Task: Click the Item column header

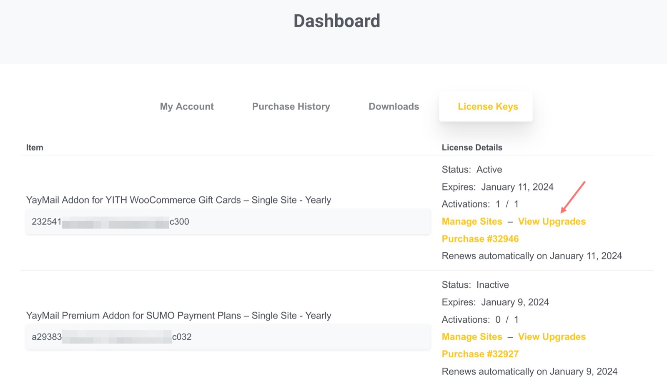Action: point(35,148)
